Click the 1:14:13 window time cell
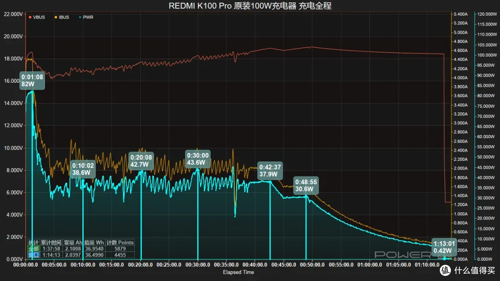 click(x=51, y=255)
